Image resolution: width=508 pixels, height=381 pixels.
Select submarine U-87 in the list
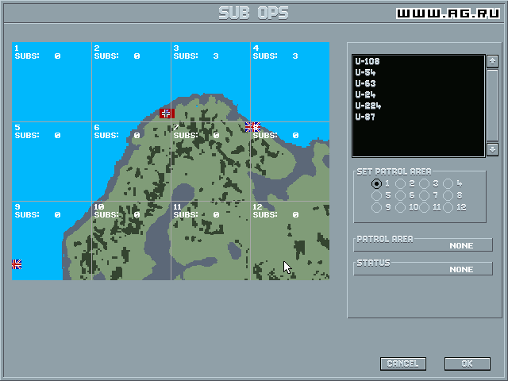pyautogui.click(x=365, y=117)
